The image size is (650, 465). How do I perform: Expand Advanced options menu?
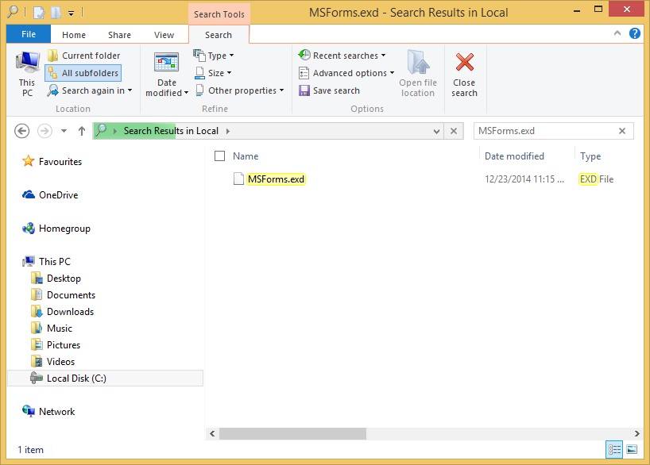(346, 73)
